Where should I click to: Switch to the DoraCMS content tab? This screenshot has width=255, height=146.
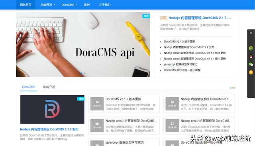click(x=29, y=87)
